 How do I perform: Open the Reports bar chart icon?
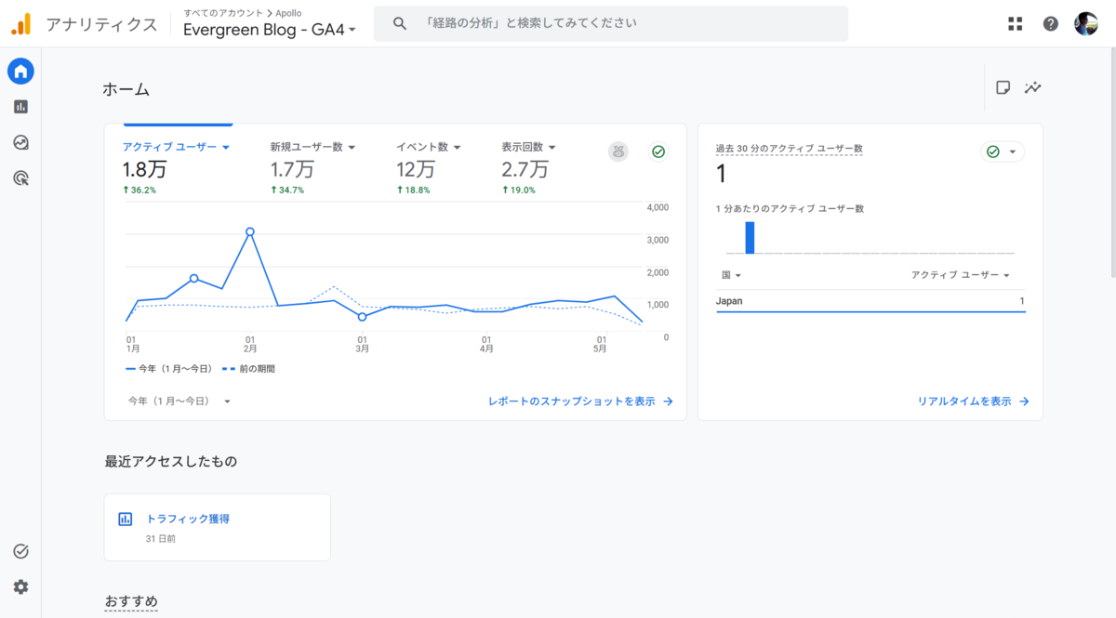click(x=20, y=107)
